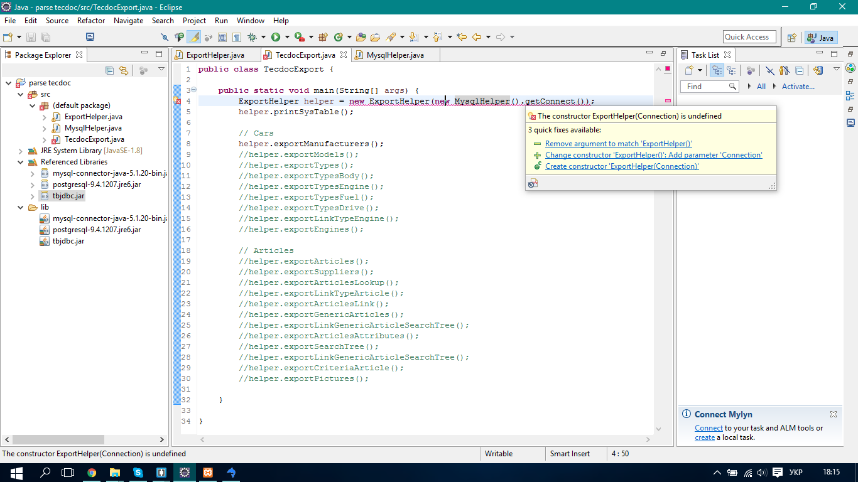Screen dimensions: 858x482
Task: Toggle Link with Editor in Package Explorer
Action: pyautogui.click(x=124, y=70)
